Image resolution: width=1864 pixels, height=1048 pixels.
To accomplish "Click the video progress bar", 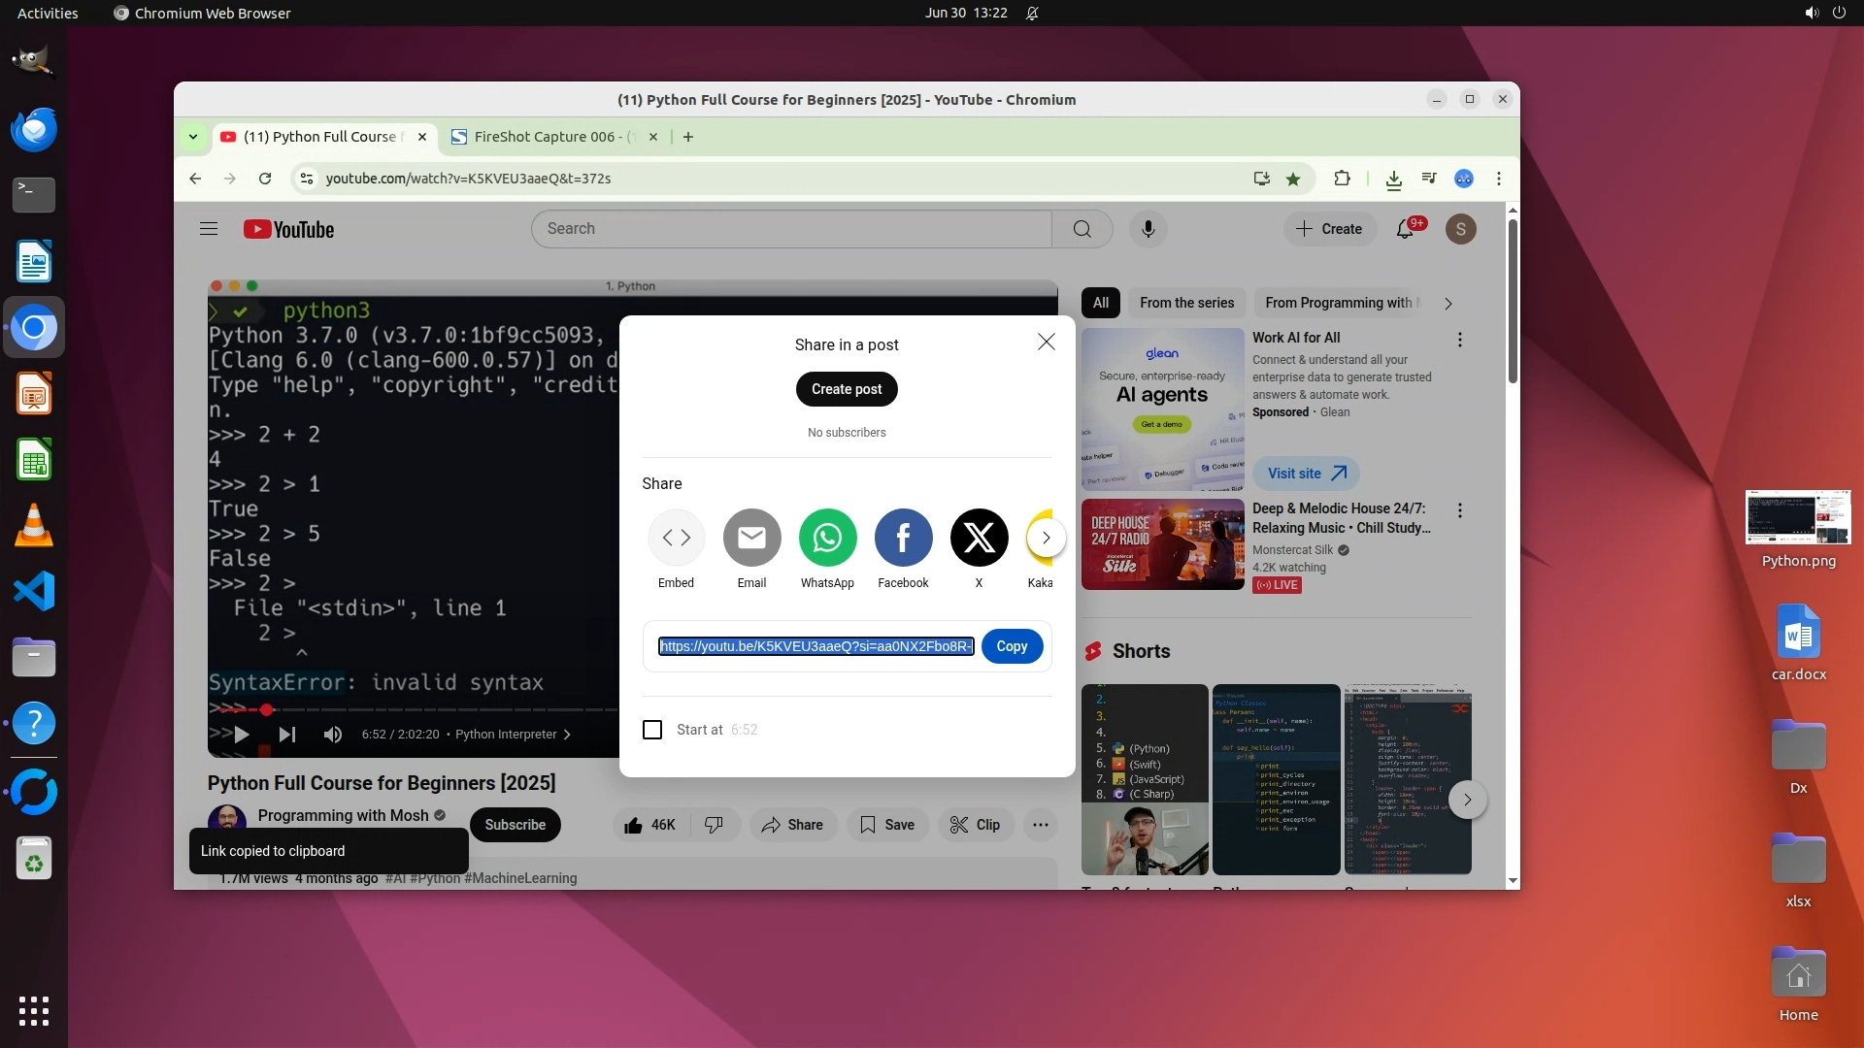I will coord(437,710).
